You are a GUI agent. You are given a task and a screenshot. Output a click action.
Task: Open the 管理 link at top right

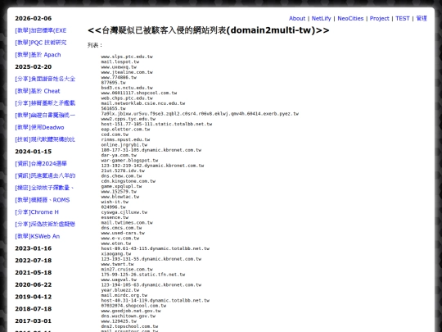(x=422, y=18)
